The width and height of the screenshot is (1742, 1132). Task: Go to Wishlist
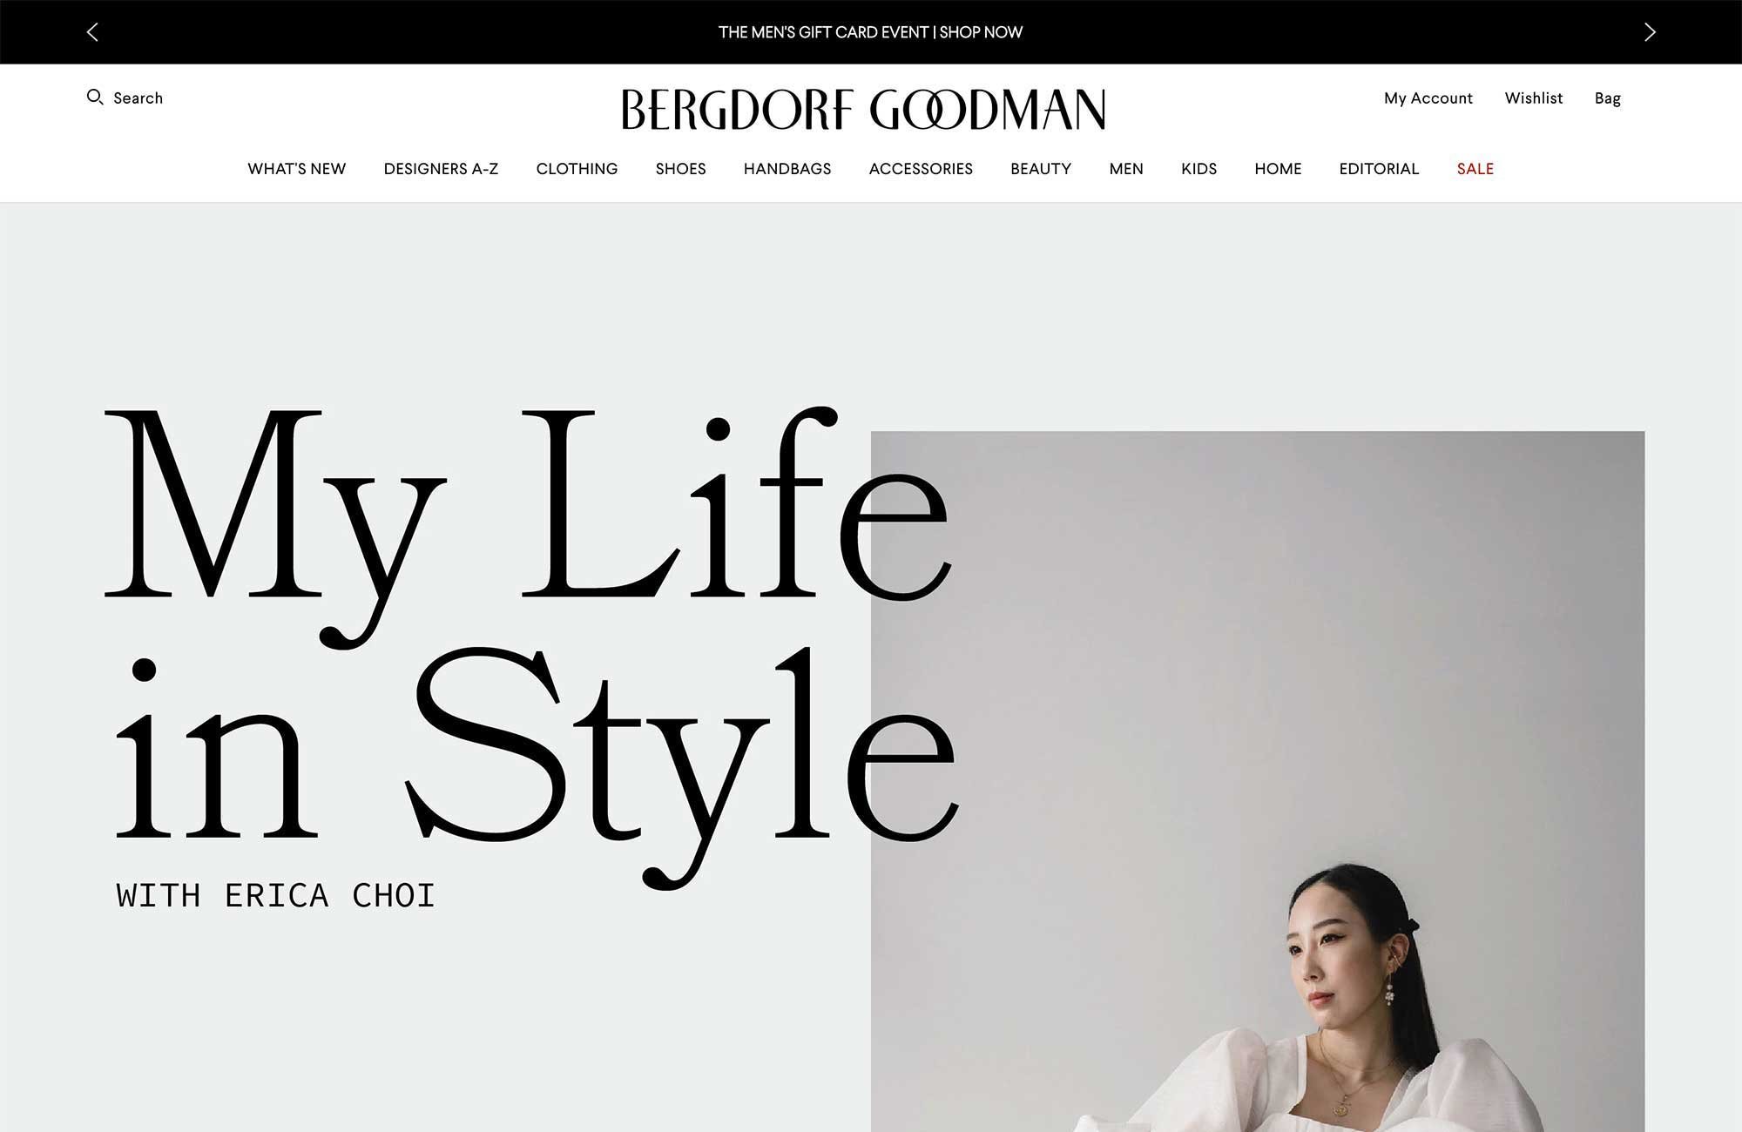[x=1533, y=98]
